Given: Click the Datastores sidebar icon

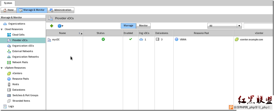Looking at the screenshot, I should click(9, 90).
